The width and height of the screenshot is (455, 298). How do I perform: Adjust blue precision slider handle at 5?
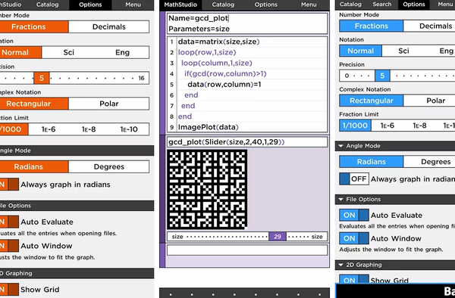pyautogui.click(x=382, y=76)
